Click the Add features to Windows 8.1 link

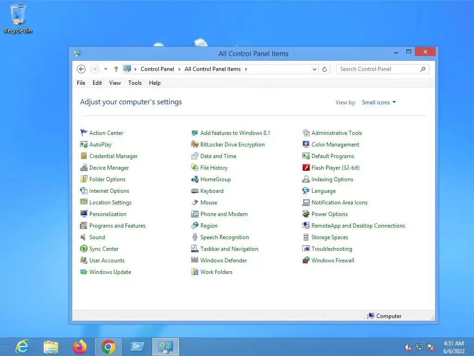[x=235, y=133]
